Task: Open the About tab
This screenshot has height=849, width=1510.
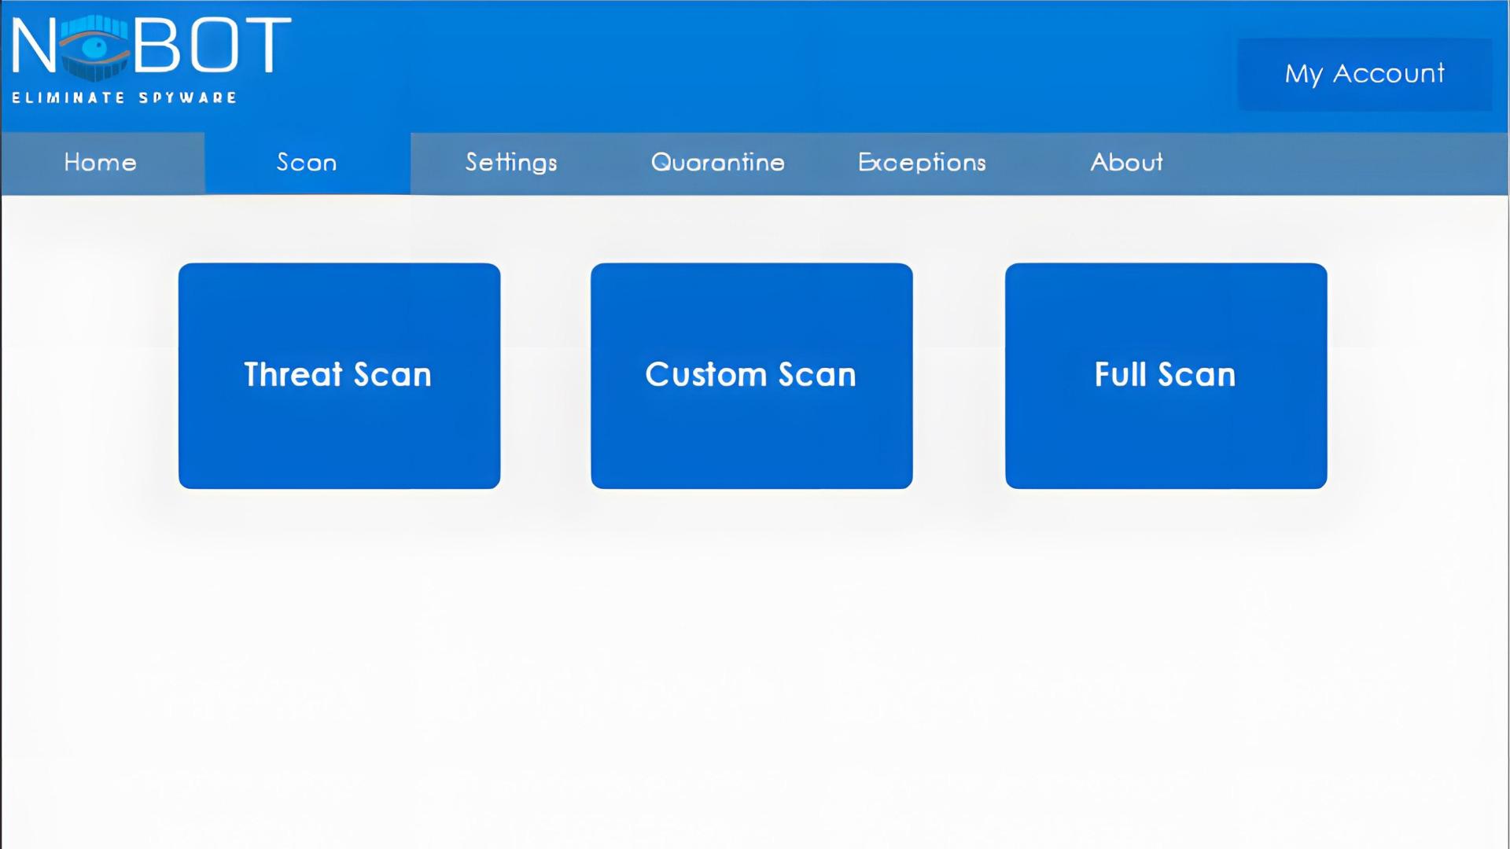Action: point(1126,163)
